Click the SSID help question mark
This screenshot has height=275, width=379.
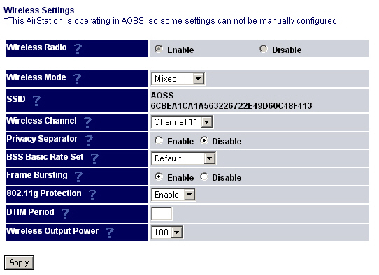pyautogui.click(x=36, y=101)
